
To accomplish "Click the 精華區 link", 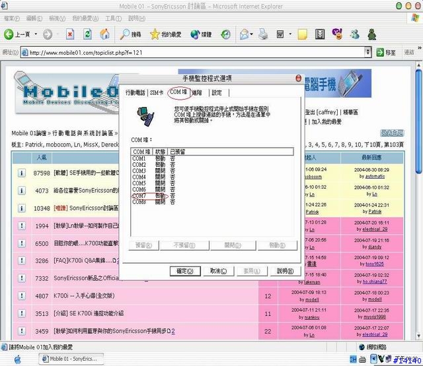I will pos(350,112).
